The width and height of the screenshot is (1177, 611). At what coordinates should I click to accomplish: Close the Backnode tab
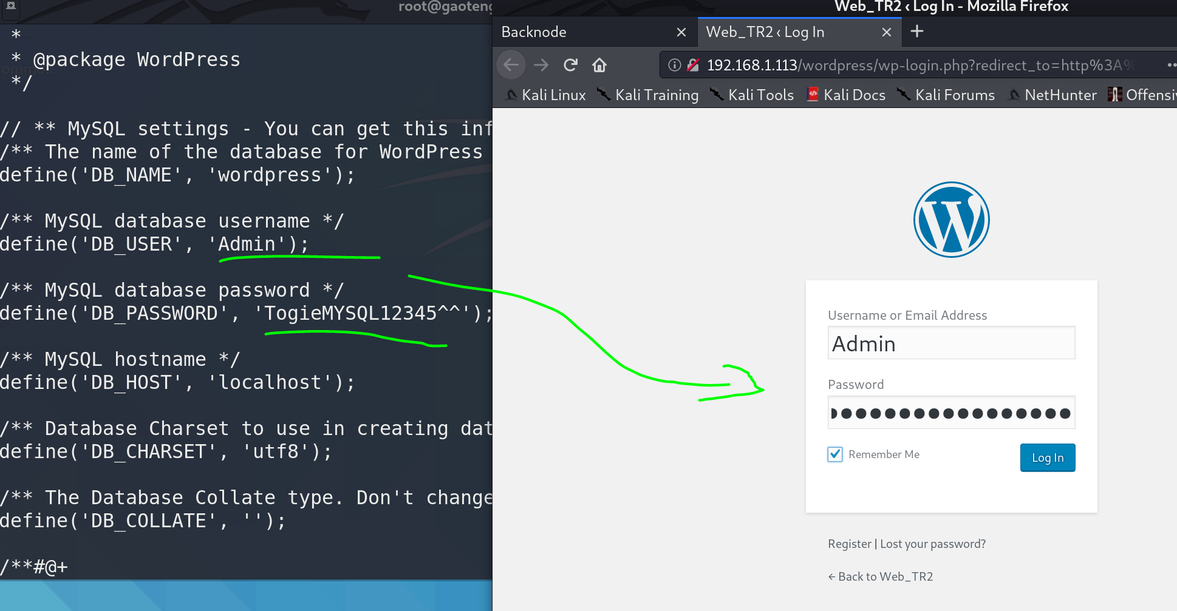[681, 32]
